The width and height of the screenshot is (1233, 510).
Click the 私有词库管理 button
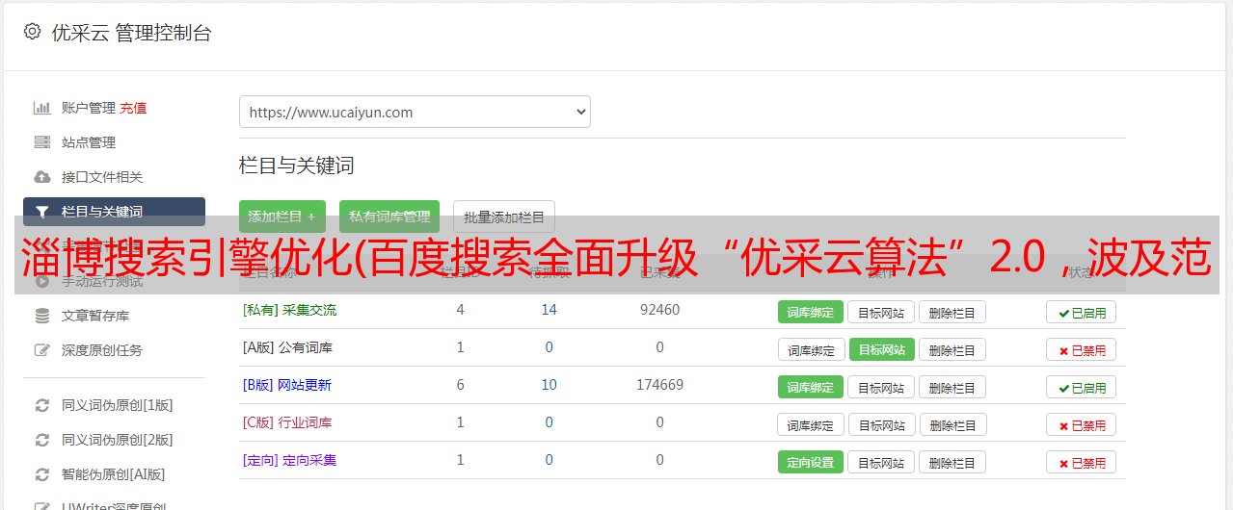coord(389,217)
